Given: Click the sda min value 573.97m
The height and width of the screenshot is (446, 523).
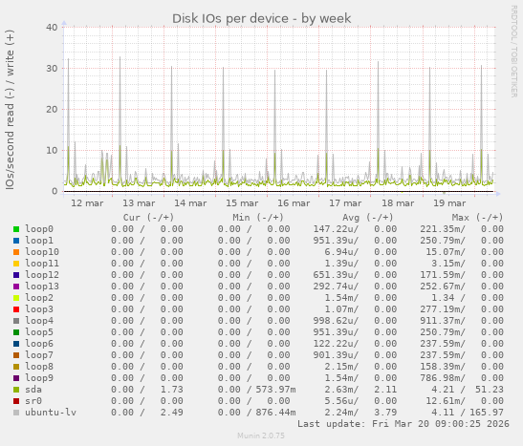Looking at the screenshot, I should click(x=276, y=390).
